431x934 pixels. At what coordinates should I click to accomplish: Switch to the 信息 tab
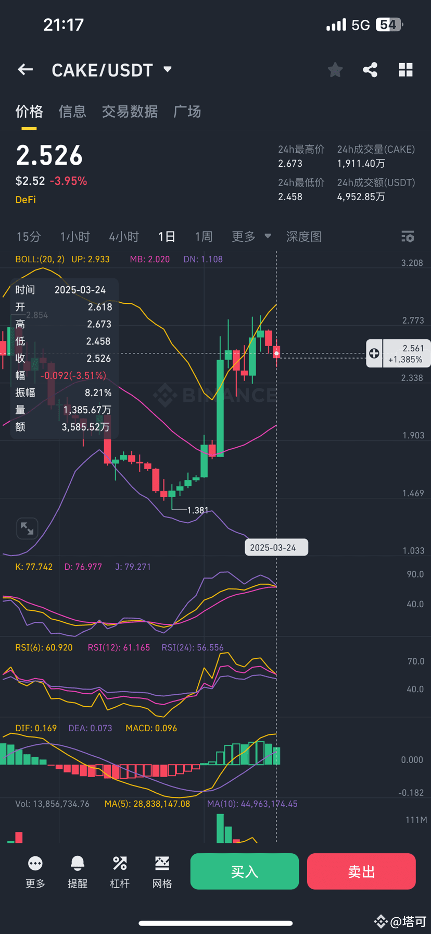click(72, 112)
